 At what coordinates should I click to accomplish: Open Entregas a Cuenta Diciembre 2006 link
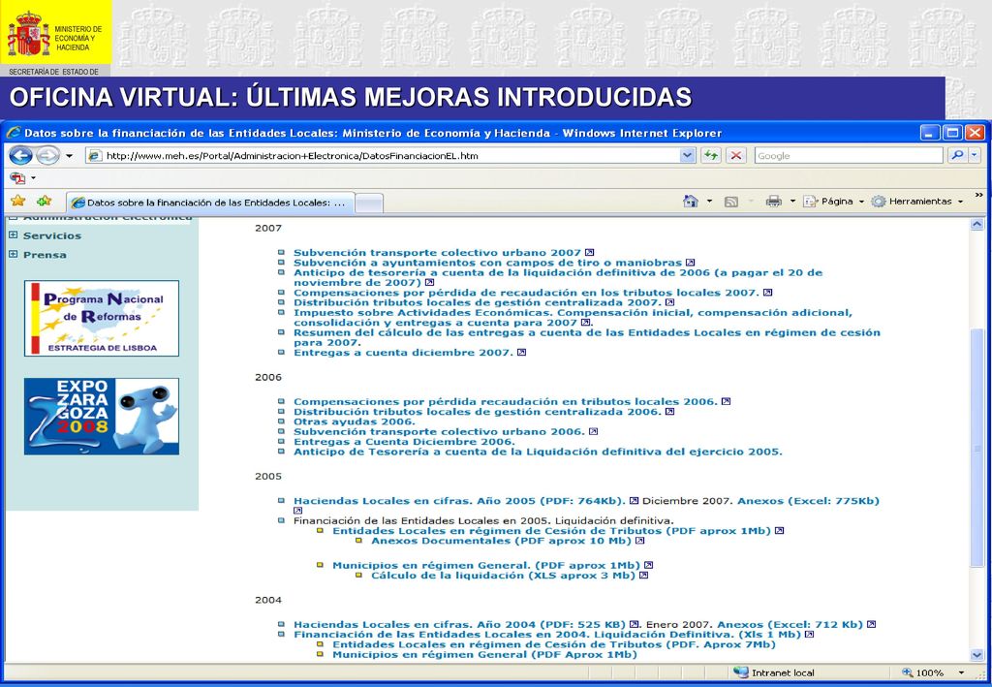pos(404,442)
